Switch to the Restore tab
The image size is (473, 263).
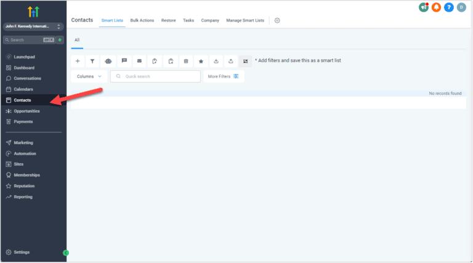tap(168, 20)
